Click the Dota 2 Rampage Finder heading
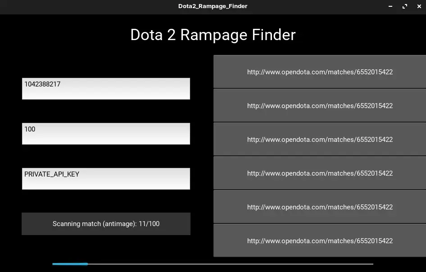The height and width of the screenshot is (272, 426). tap(213, 35)
